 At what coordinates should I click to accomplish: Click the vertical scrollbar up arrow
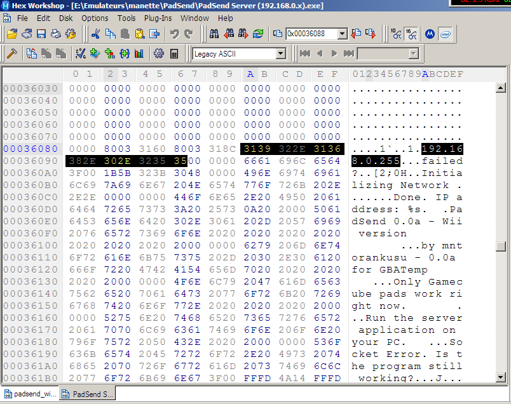click(x=501, y=88)
